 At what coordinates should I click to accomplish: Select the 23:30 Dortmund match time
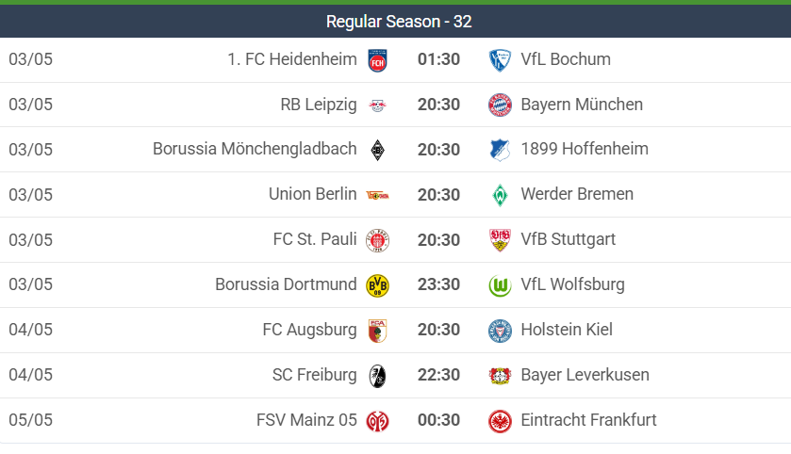[439, 284]
